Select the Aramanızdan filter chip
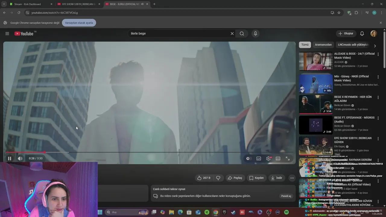This screenshot has height=217, width=386. tap(323, 45)
